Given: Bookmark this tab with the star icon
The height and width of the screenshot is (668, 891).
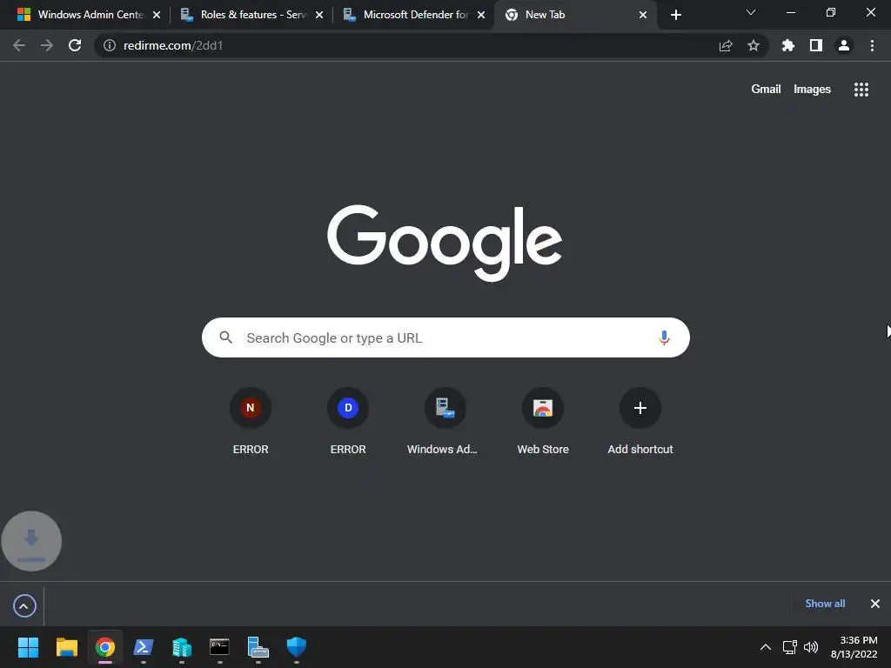Looking at the screenshot, I should pos(754,45).
